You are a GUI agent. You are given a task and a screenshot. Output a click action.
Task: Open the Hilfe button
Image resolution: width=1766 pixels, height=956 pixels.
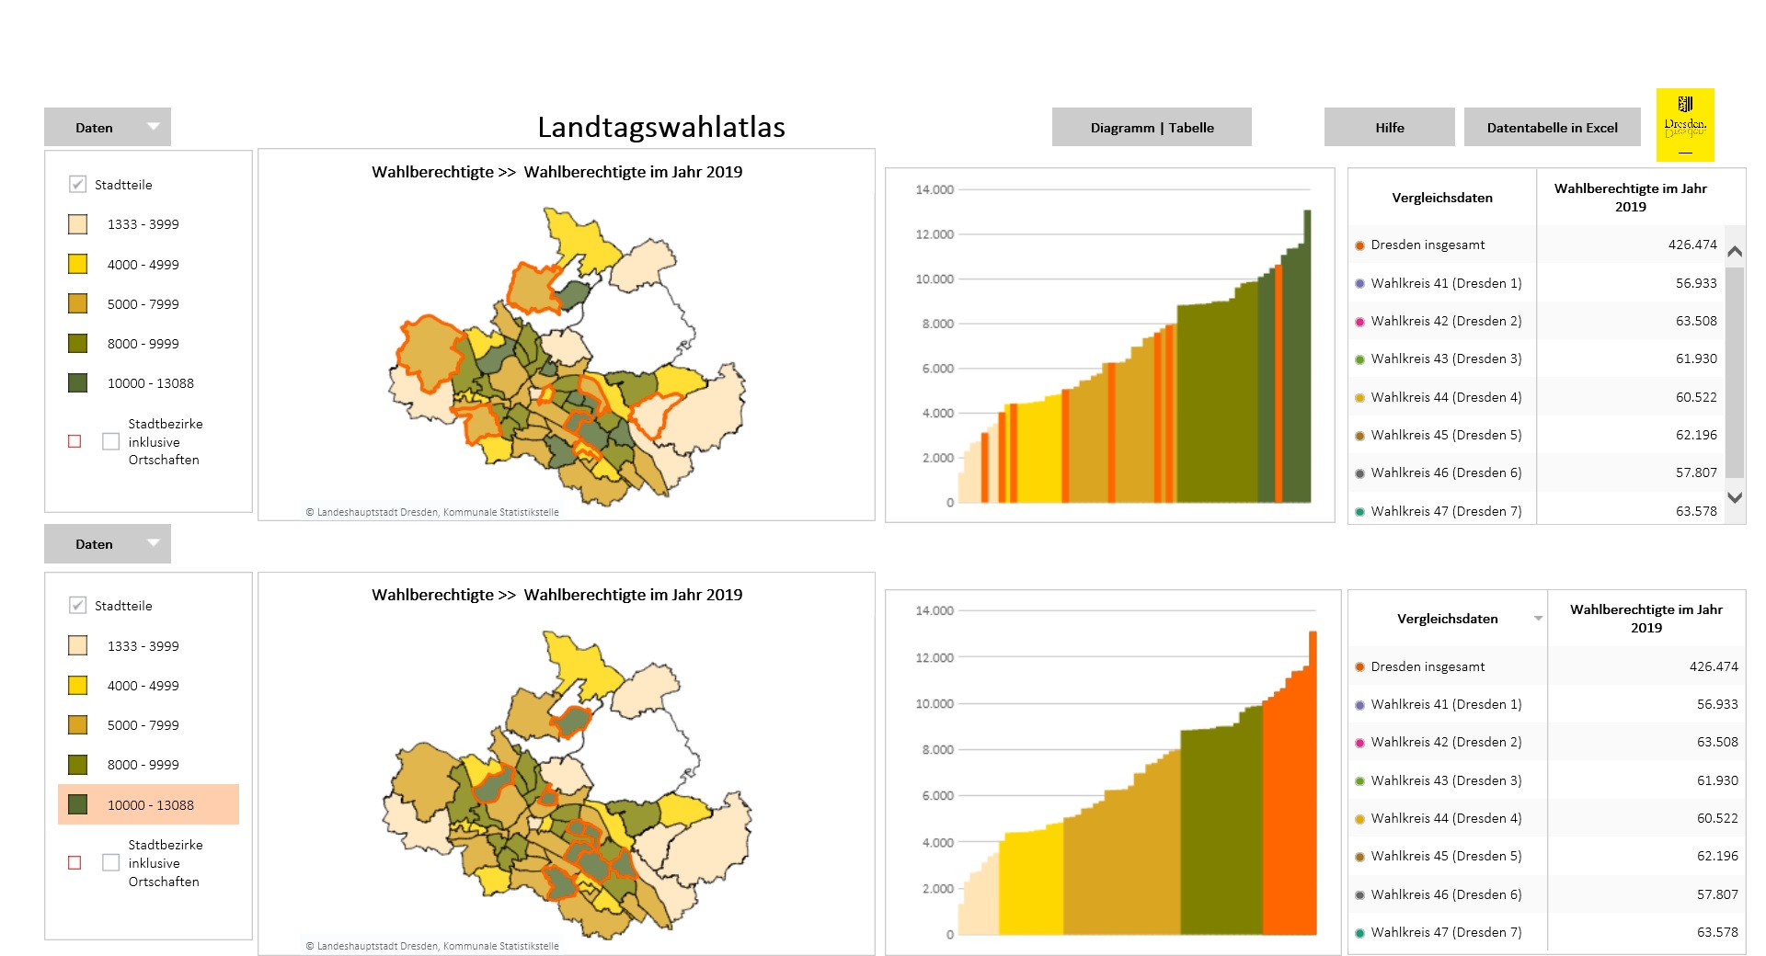[1389, 128]
